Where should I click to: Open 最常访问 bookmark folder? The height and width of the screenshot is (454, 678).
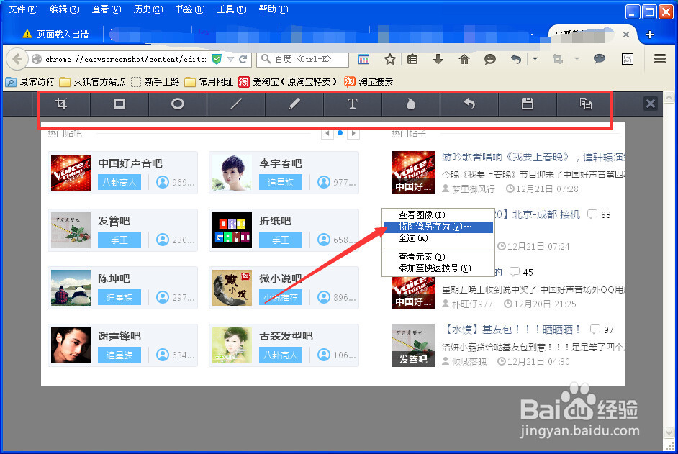(30, 82)
